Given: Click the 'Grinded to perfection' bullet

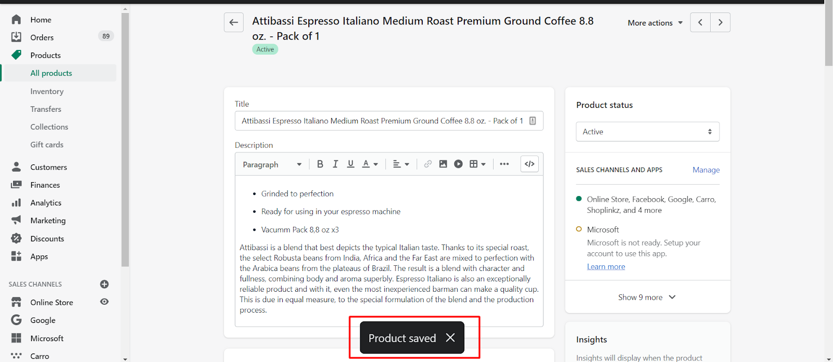Looking at the screenshot, I should click(297, 193).
